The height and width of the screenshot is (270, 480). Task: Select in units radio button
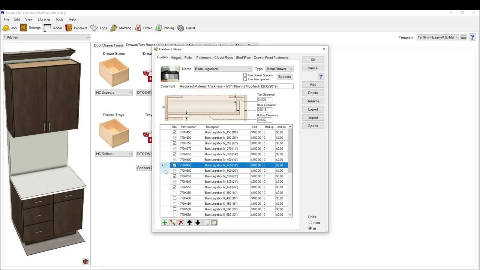click(310, 228)
